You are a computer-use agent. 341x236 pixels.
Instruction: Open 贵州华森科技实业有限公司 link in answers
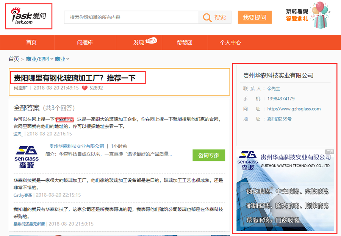77,146
